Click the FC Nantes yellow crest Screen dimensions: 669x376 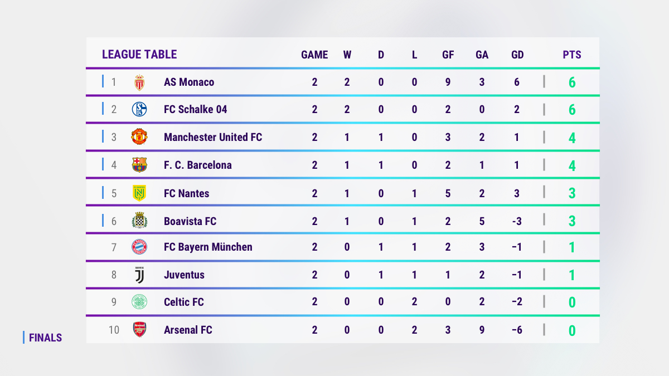(x=139, y=193)
